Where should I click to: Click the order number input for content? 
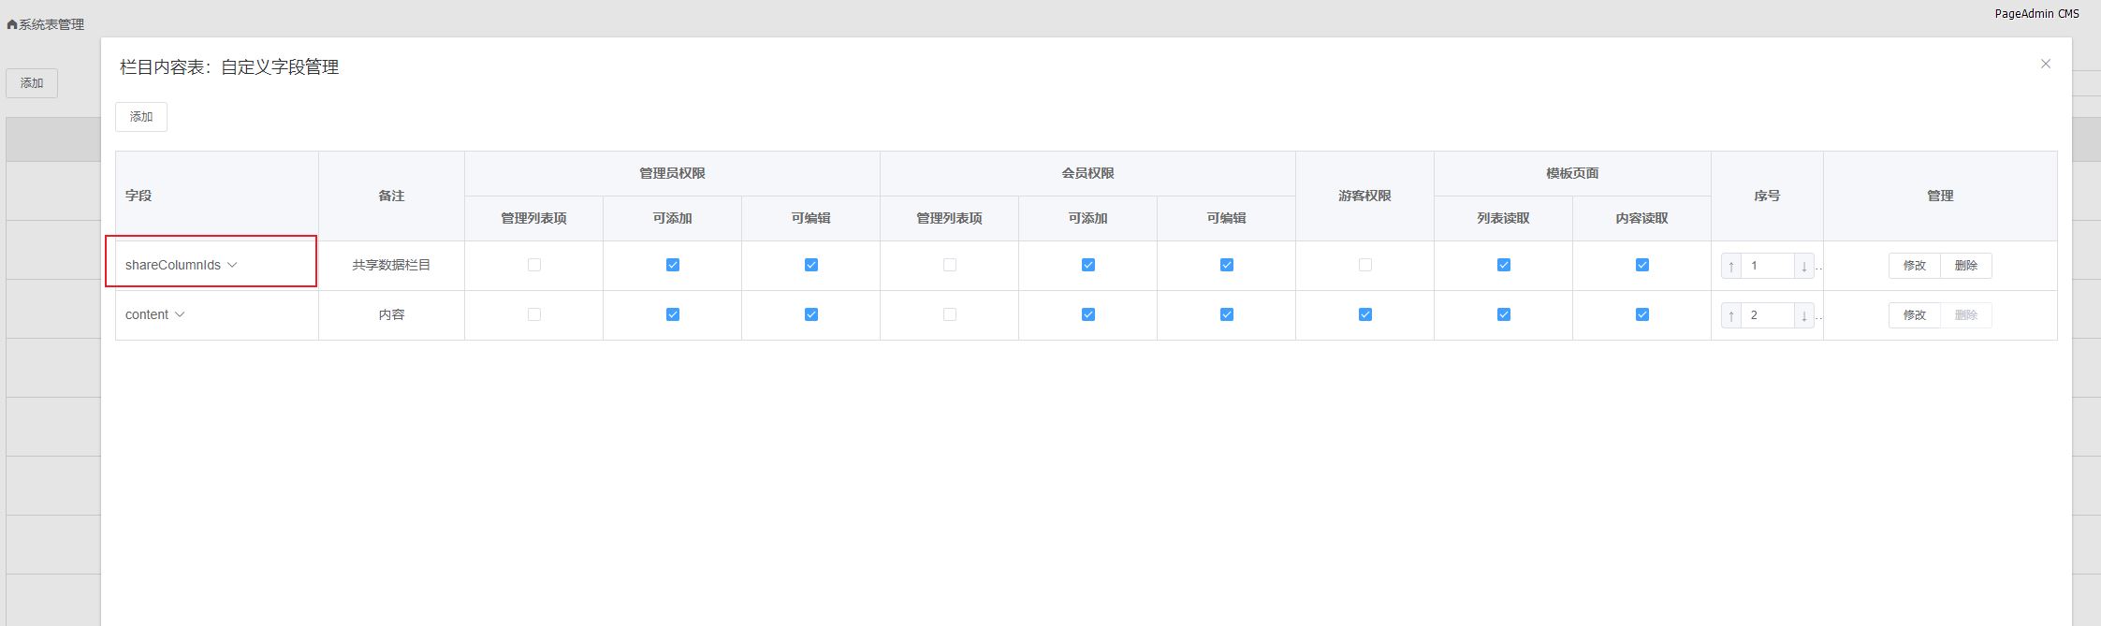click(1766, 315)
